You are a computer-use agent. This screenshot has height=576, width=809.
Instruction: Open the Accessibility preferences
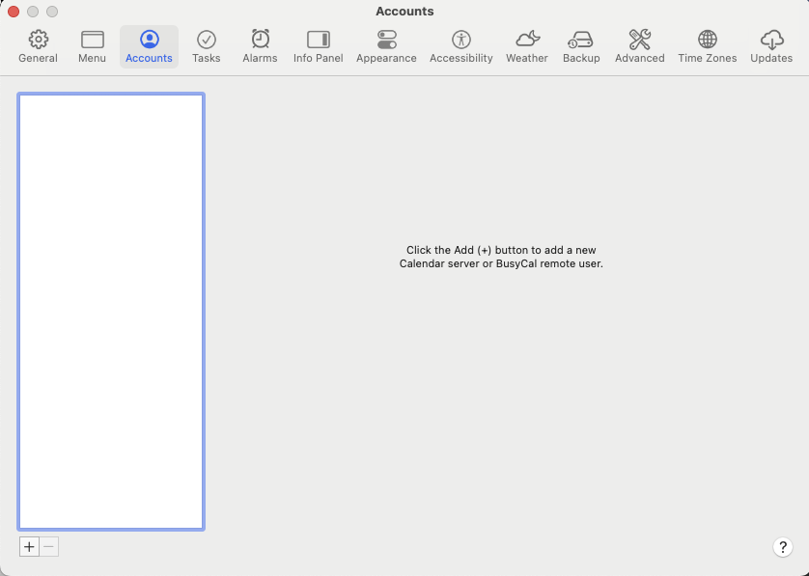[x=460, y=46]
